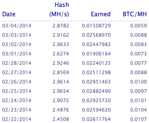Image resolution: width=149 pixels, height=123 pixels.
Task: Click the Earned column header
Action: click(101, 14)
